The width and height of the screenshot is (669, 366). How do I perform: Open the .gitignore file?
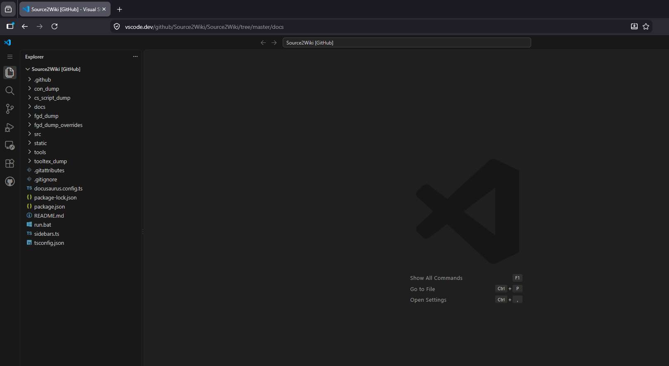point(81,179)
